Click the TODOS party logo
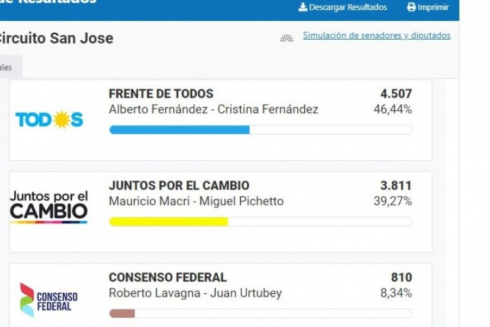Screen dimensions: 490x327 (x=50, y=119)
